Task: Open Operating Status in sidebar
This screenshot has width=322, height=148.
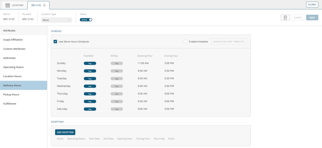Action: (13, 67)
